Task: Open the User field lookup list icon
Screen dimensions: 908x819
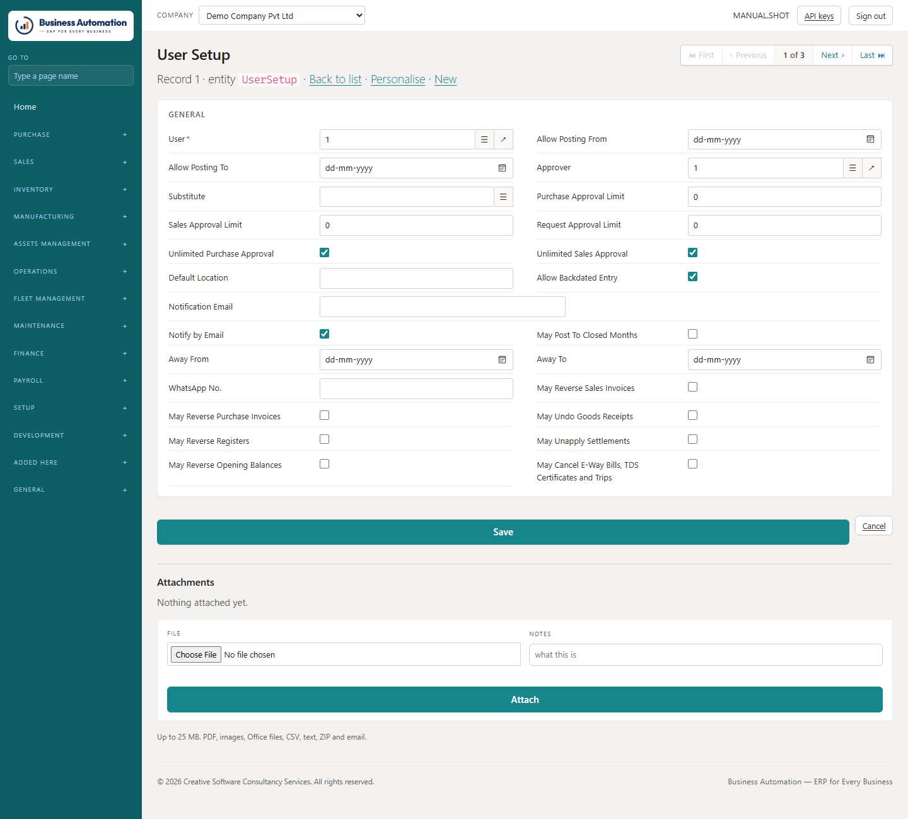Action: click(x=484, y=139)
